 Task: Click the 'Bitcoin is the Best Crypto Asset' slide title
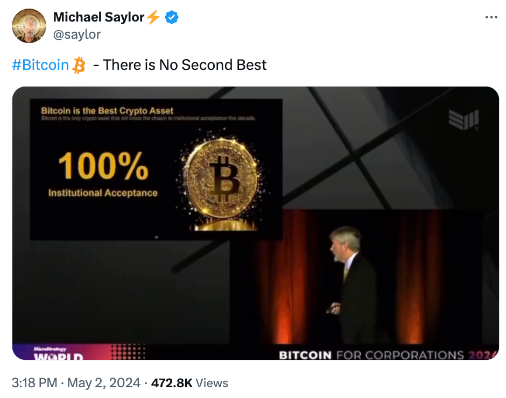107,111
